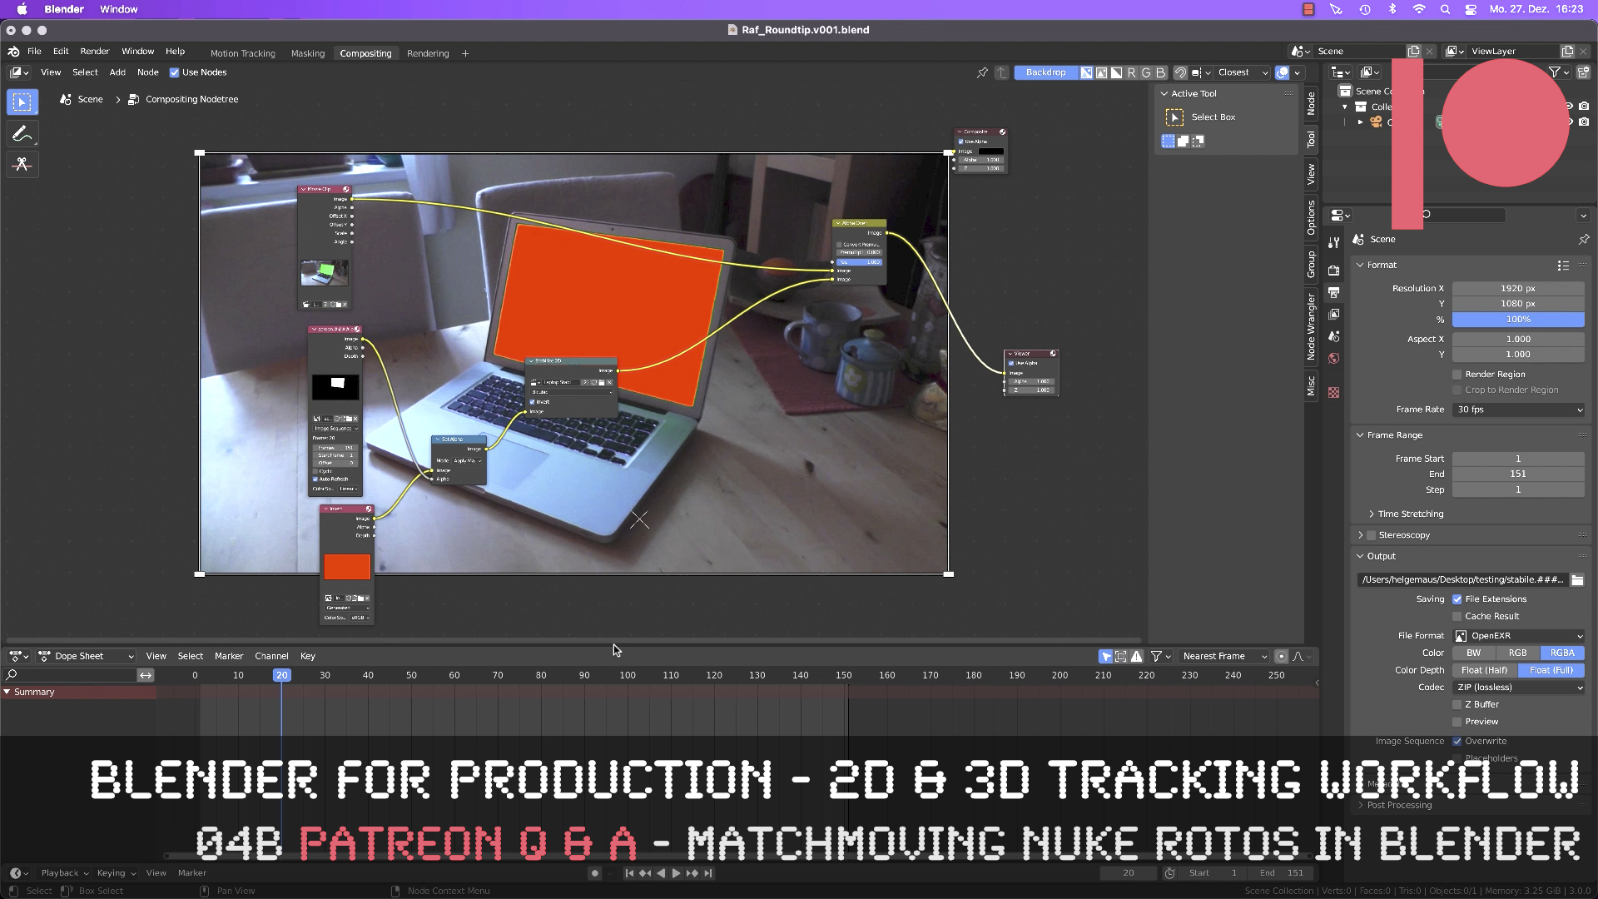The width and height of the screenshot is (1598, 899).
Task: Click the 100% resolution scale slider
Action: pyautogui.click(x=1518, y=320)
